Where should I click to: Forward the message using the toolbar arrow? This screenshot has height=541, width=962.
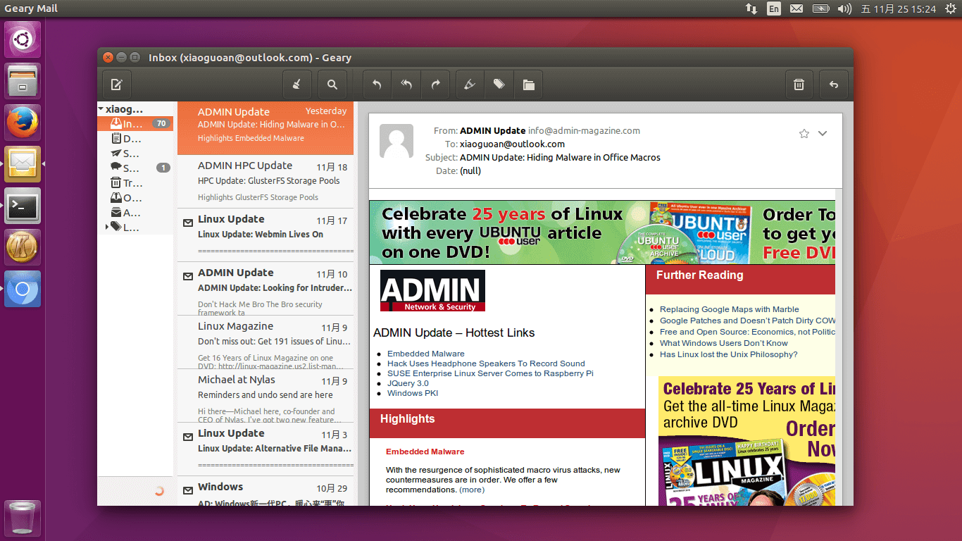[436, 85]
